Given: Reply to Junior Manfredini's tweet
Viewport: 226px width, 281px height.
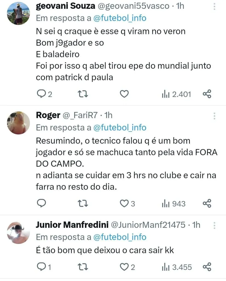Looking at the screenshot, I should pos(41,267).
